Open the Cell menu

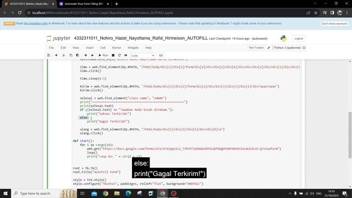103,48
